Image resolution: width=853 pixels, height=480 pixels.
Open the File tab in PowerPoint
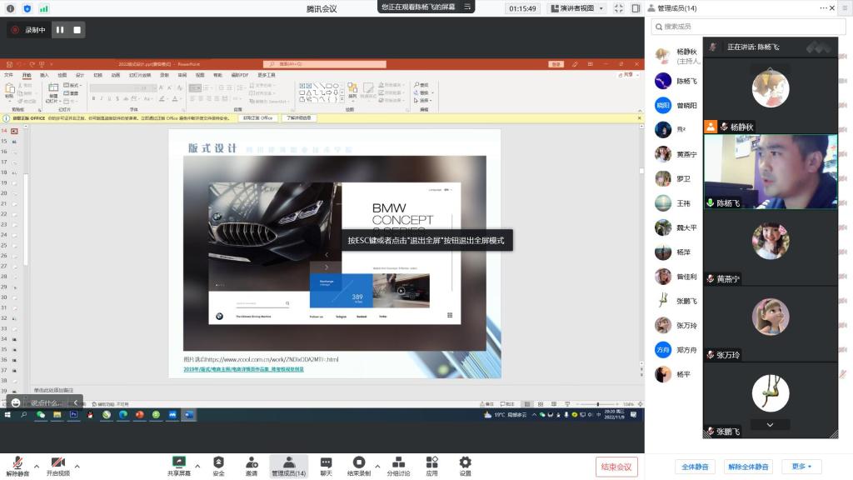8,75
